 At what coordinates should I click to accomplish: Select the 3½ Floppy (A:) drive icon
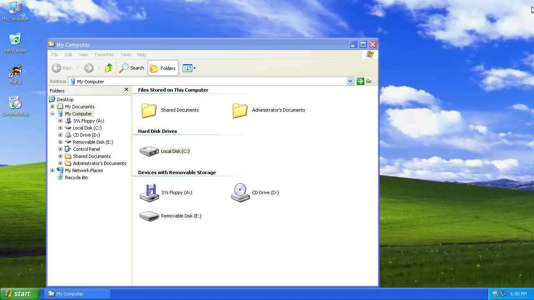[x=149, y=192]
